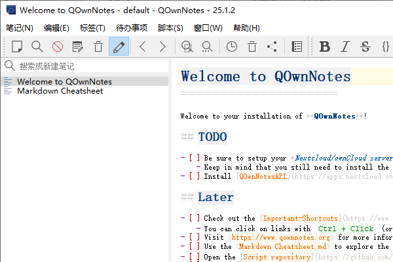The image size is (393, 262).
Task: Click the bold QOwnNotes word in intro
Action: point(335,116)
